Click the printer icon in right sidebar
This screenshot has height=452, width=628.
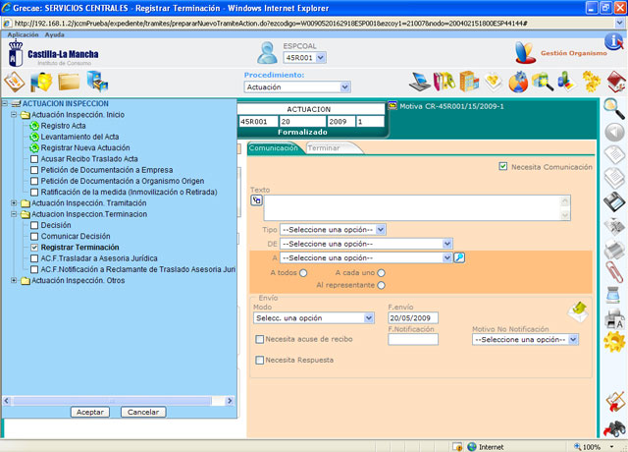614,249
